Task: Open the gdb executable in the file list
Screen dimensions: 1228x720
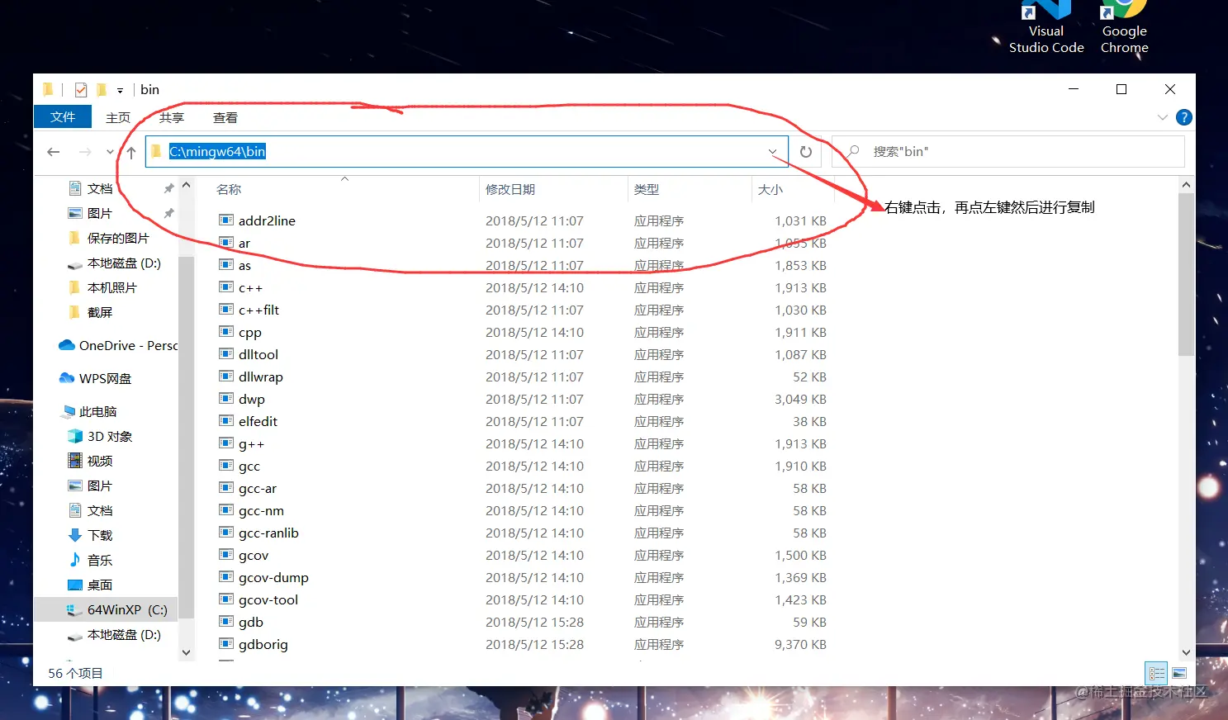Action: [x=248, y=622]
